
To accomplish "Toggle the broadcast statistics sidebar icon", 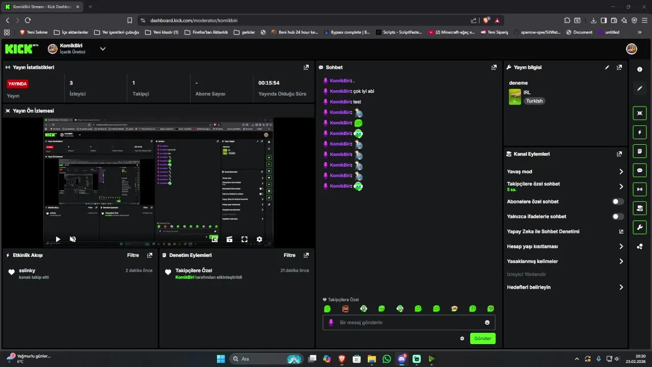I will pos(640,189).
